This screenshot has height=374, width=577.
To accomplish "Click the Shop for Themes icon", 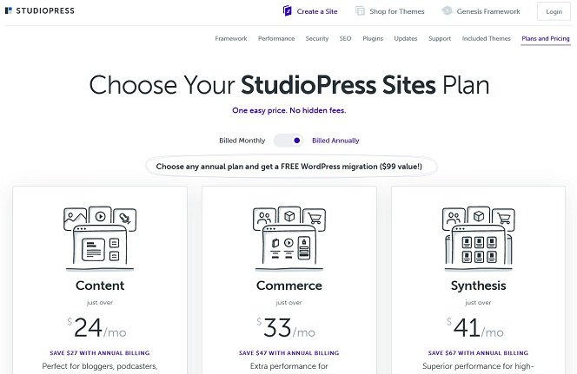I will tap(360, 11).
